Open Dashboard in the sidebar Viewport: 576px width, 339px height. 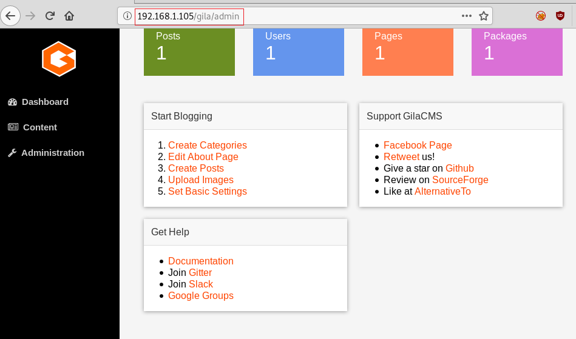(38, 102)
